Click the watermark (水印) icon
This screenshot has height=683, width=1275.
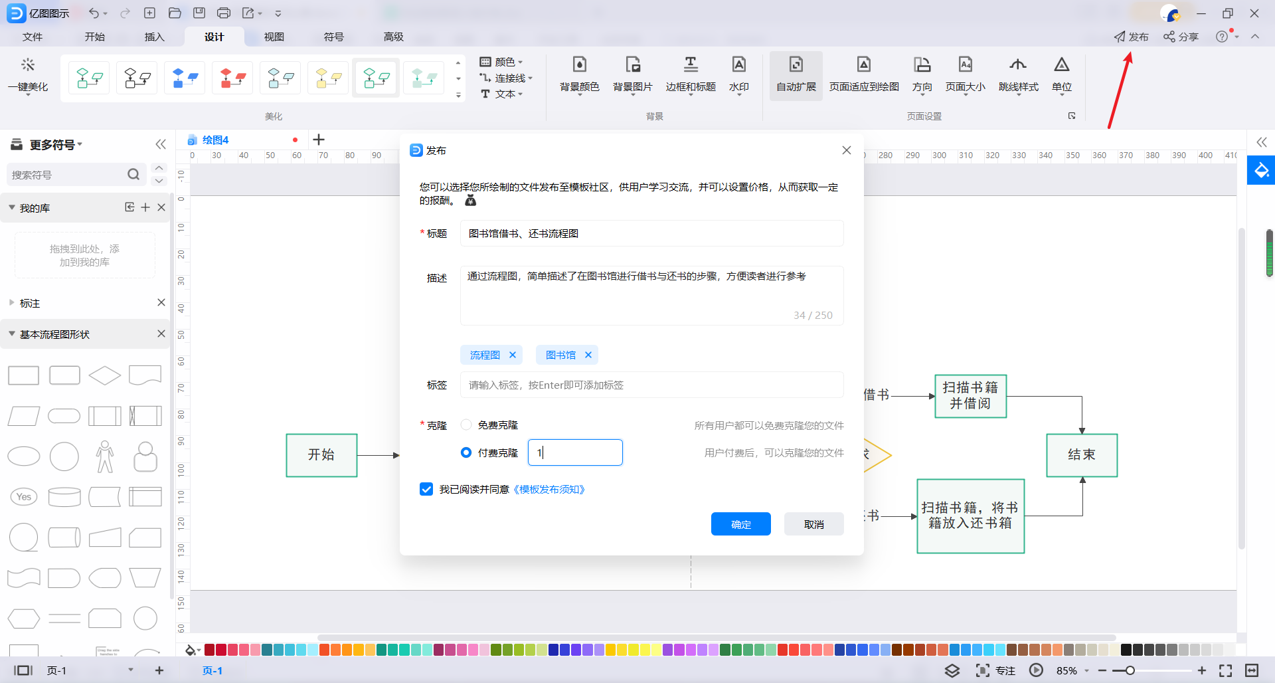point(738,65)
